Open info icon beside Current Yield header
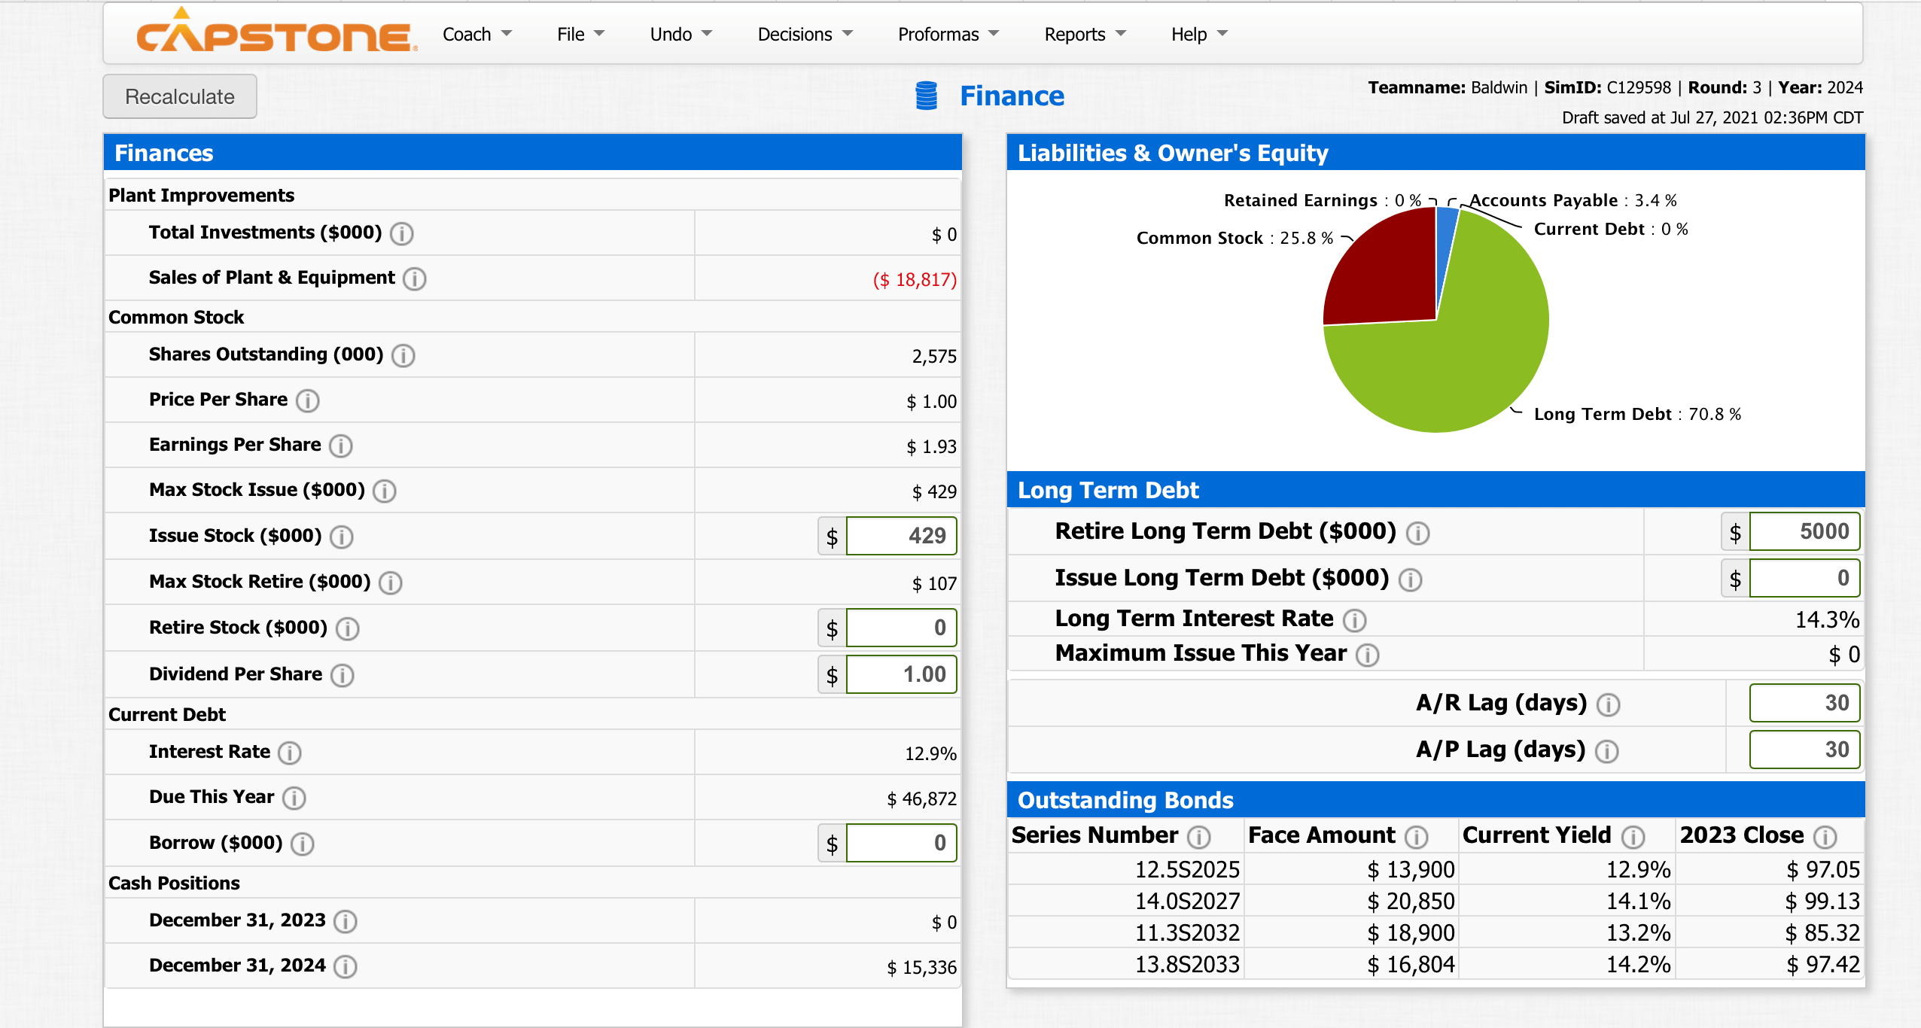This screenshot has height=1028, width=1921. 1633,837
